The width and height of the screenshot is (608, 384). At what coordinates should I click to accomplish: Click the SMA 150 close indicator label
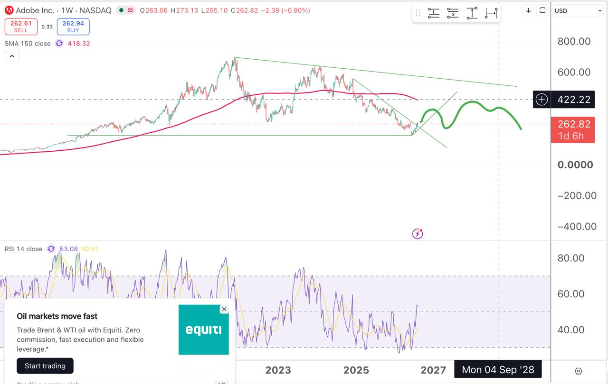[28, 44]
